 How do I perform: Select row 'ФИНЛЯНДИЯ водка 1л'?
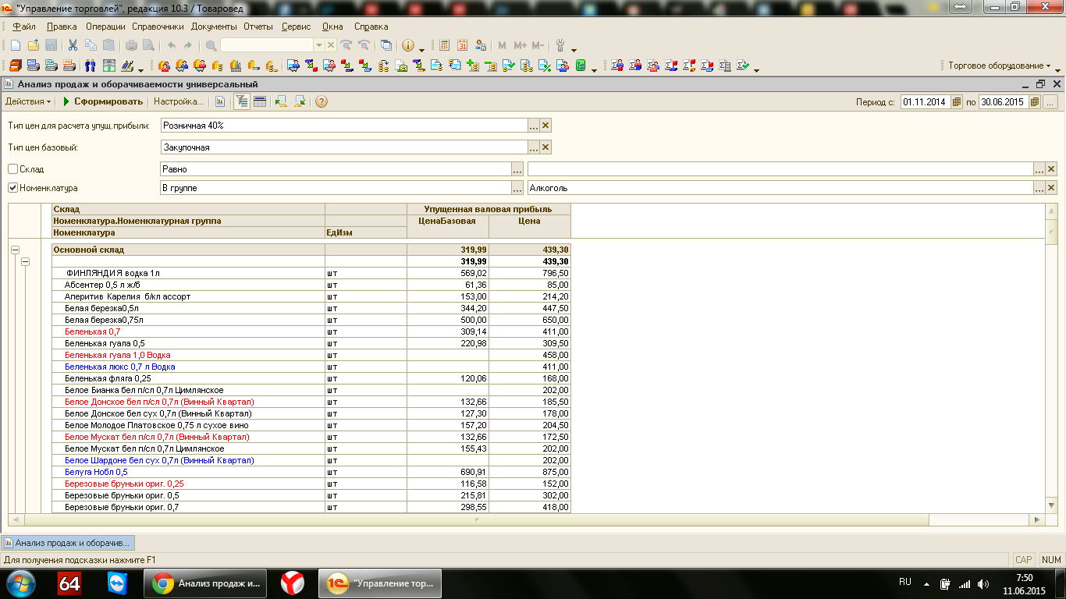click(312, 273)
